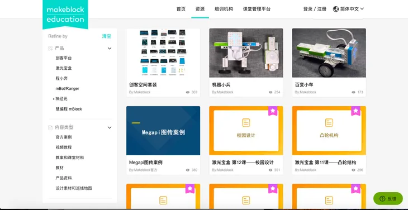This screenshot has width=408, height=210.
Task: Open the Makeblock Education logo
Action: click(x=65, y=15)
